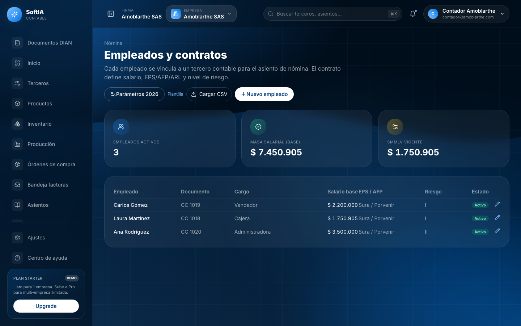This screenshot has width=521, height=326.
Task: Click the Ajustes gear icon
Action: (x=17, y=238)
